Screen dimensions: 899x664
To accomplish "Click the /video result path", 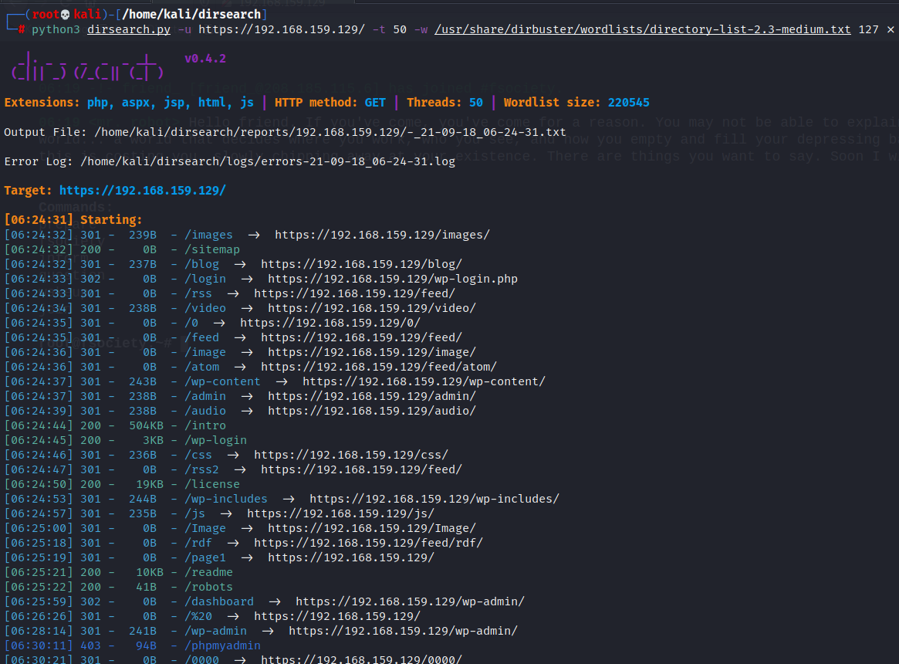I will click(205, 308).
